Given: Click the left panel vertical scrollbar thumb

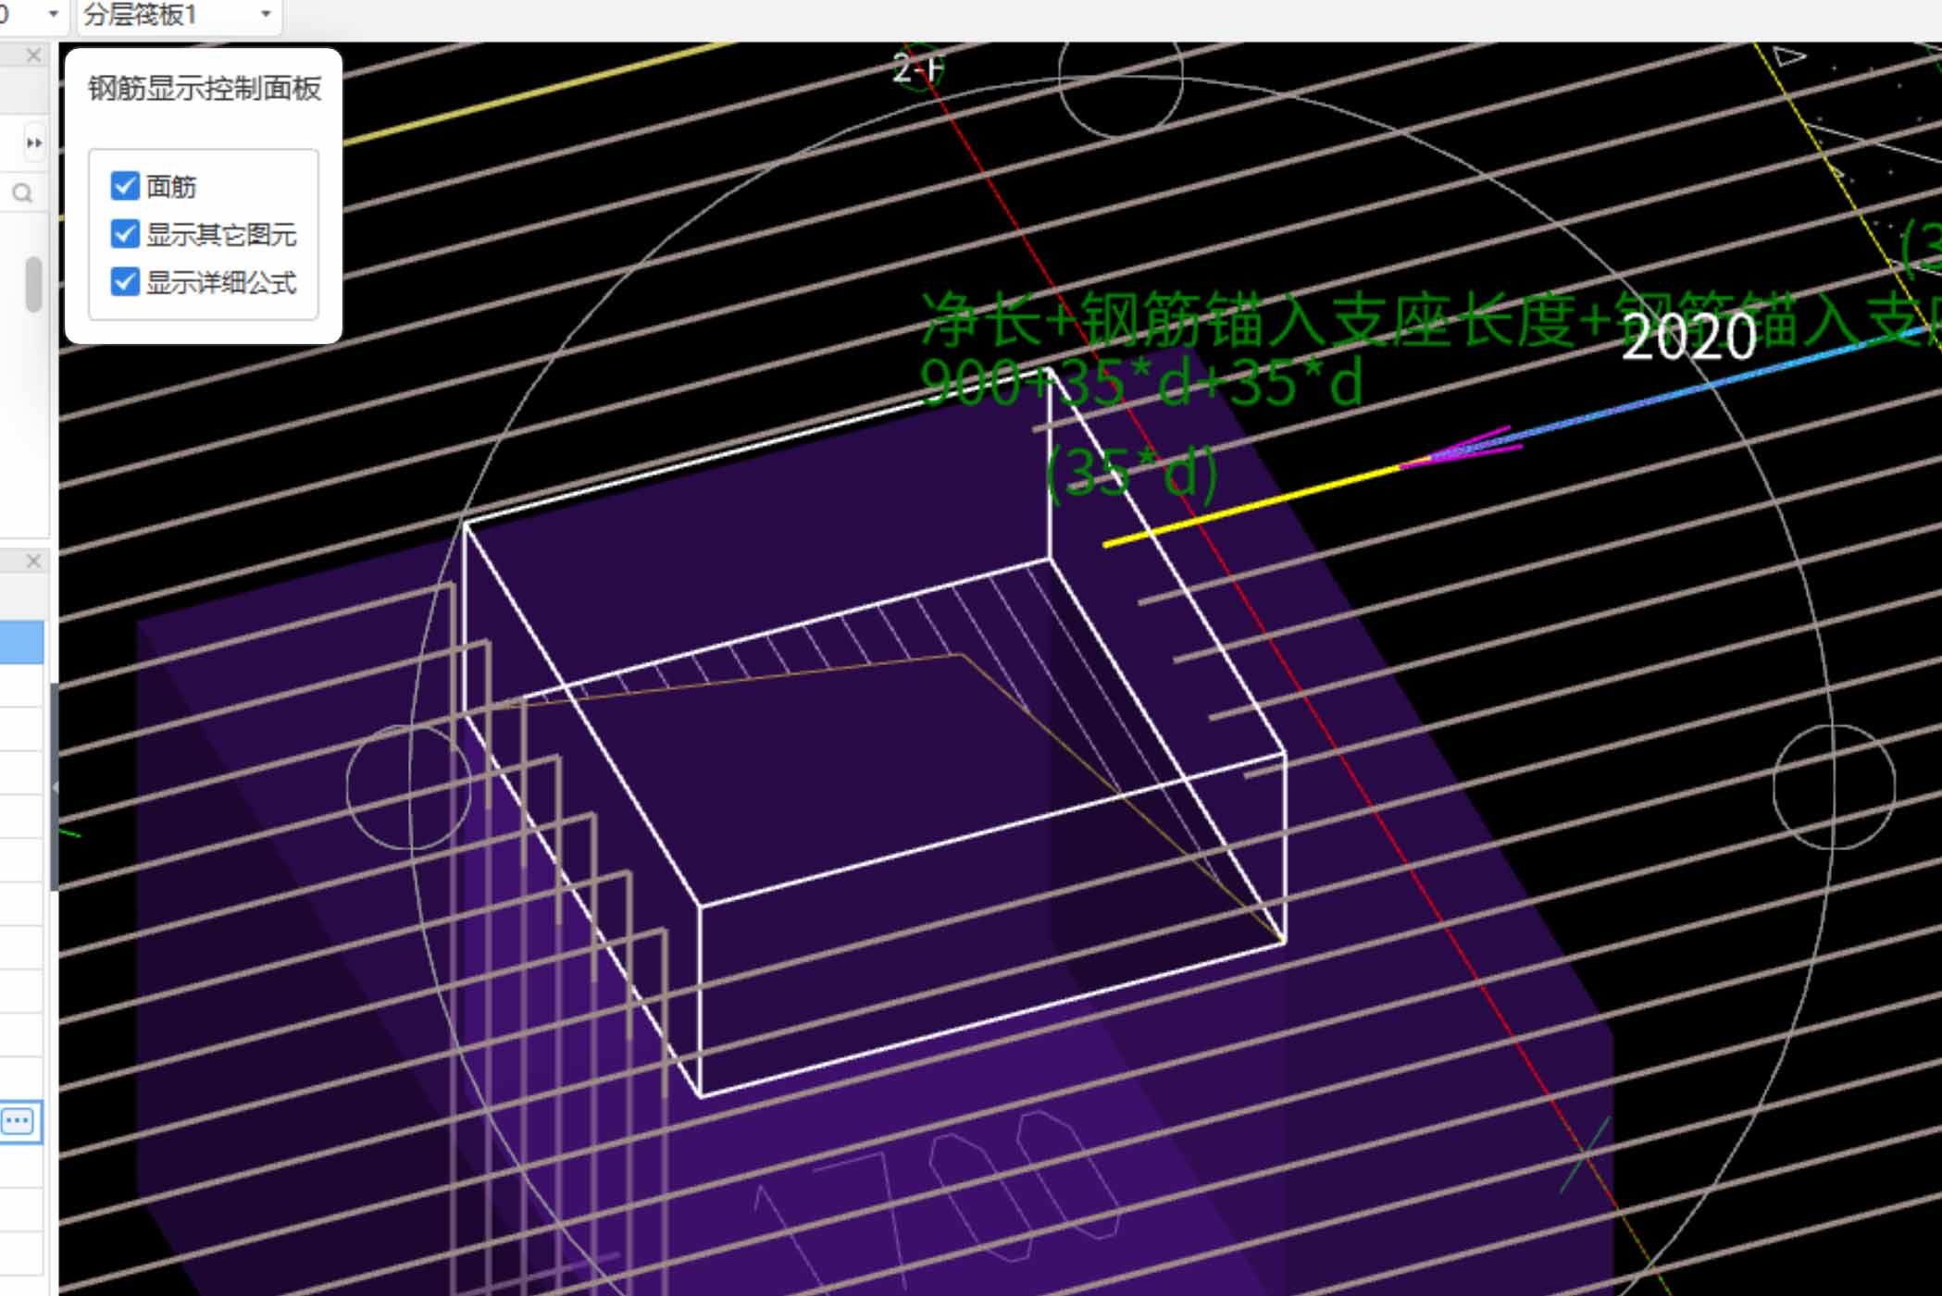Looking at the screenshot, I should click(34, 284).
